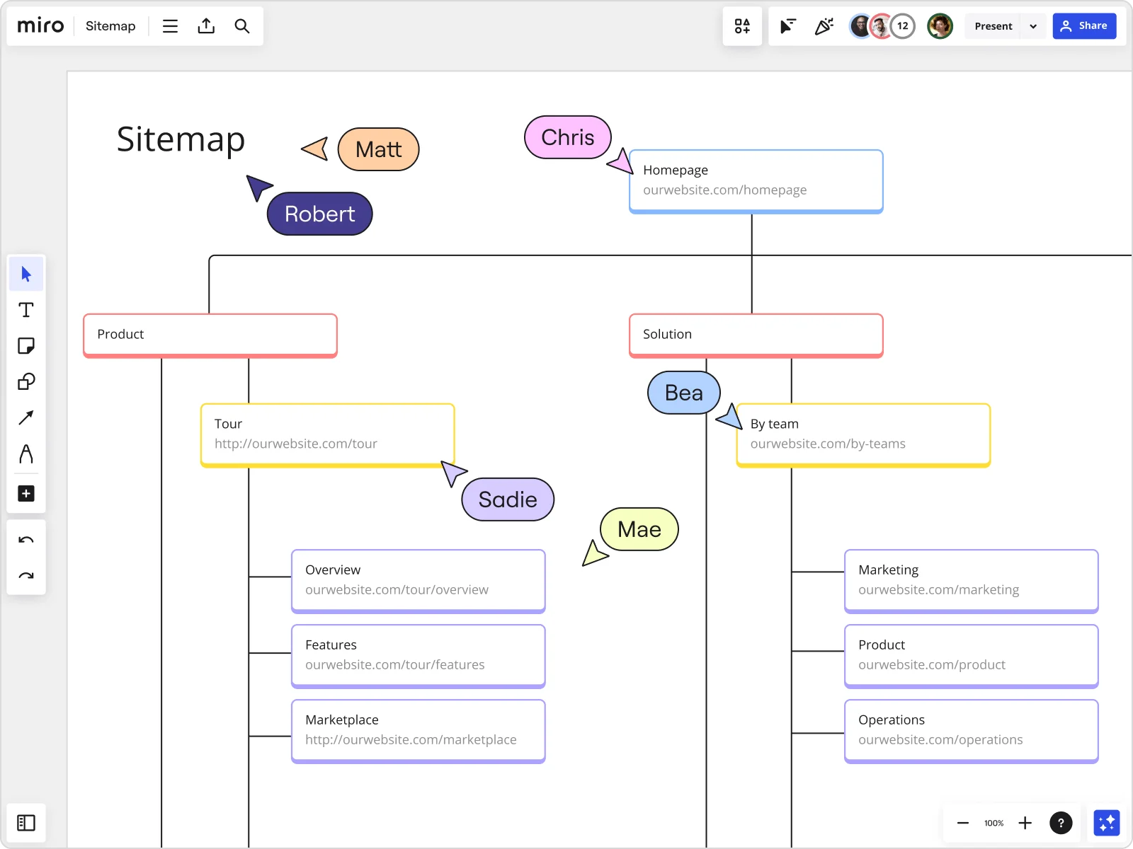Redo the last action
1133x849 pixels.
click(26, 576)
